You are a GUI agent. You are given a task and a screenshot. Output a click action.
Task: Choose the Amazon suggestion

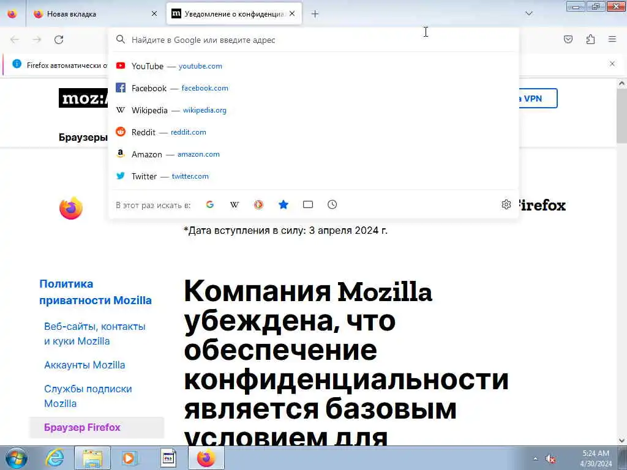click(313, 154)
